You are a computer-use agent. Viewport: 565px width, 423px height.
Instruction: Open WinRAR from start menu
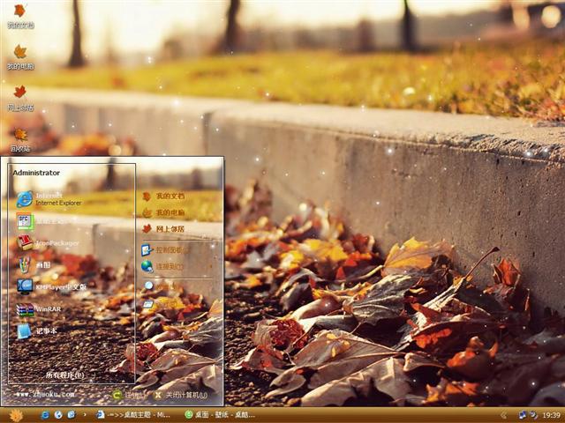click(39, 309)
